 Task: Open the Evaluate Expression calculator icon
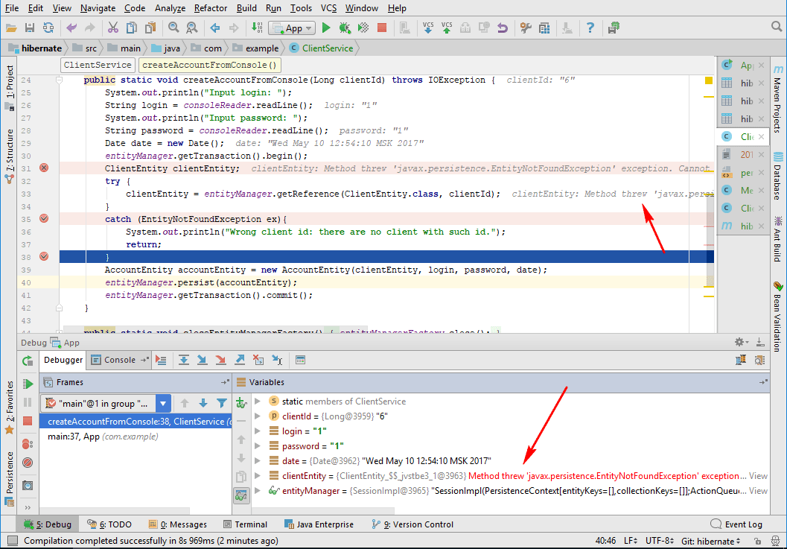pos(300,360)
